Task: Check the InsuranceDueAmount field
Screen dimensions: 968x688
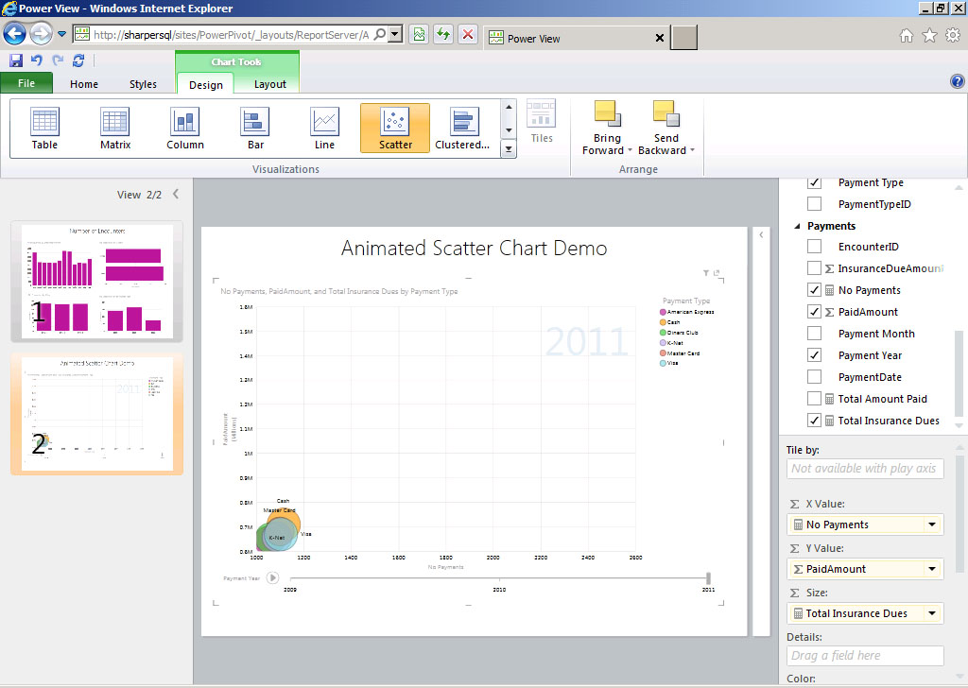Action: point(814,267)
